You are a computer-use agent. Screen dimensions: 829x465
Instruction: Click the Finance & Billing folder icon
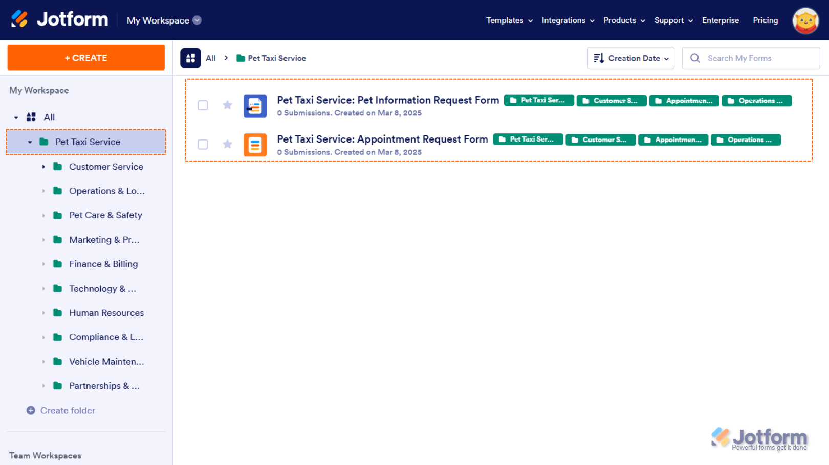58,264
